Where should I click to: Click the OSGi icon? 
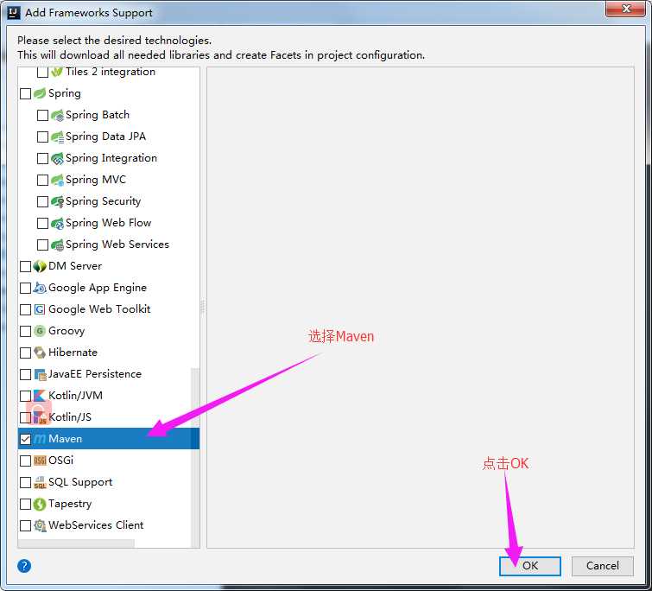click(x=40, y=461)
